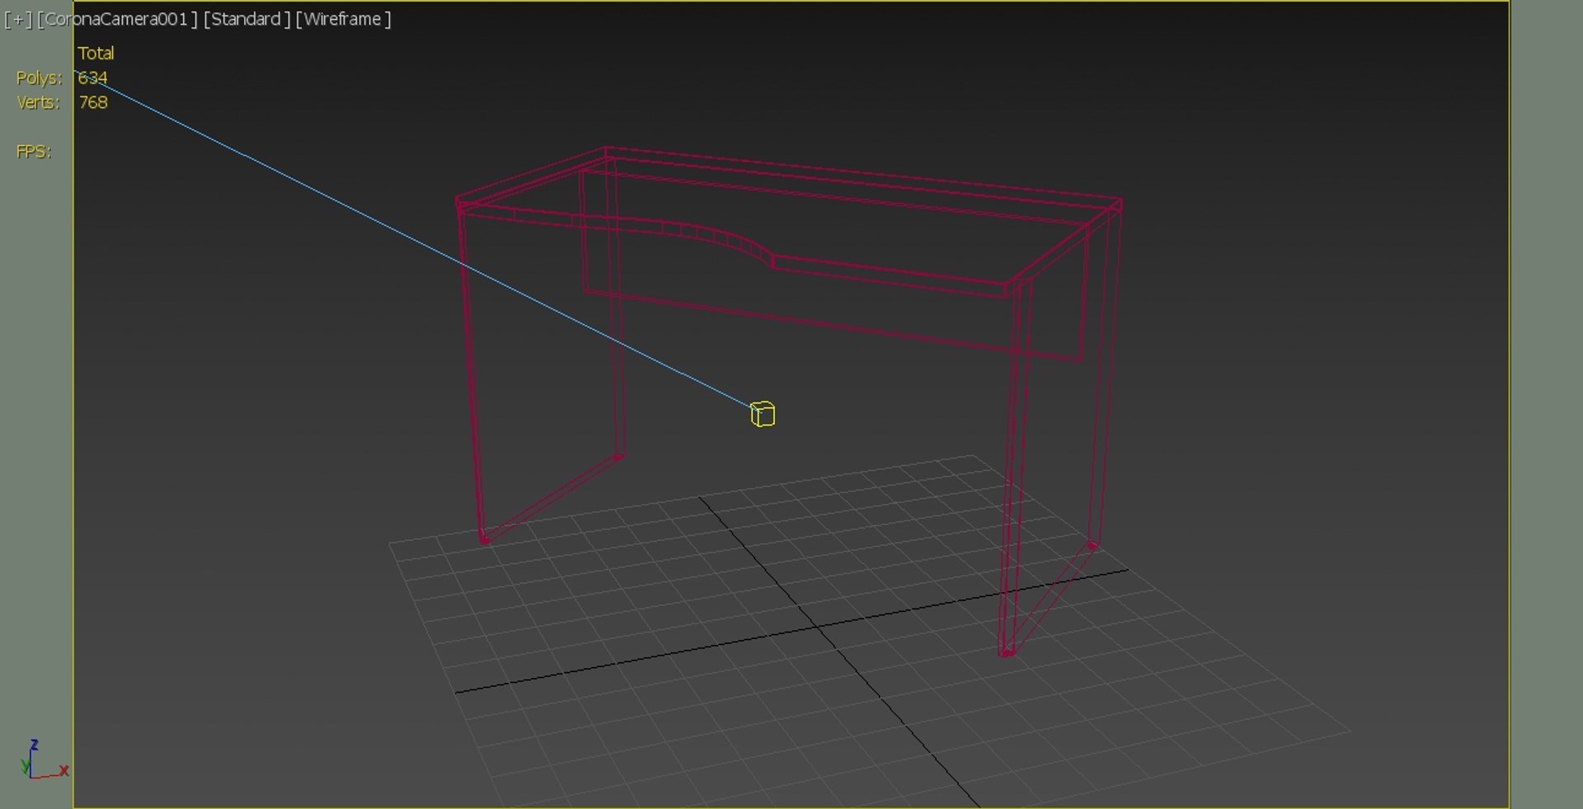The image size is (1583, 809).
Task: Open the Wireframe display mode menu
Action: 343,19
